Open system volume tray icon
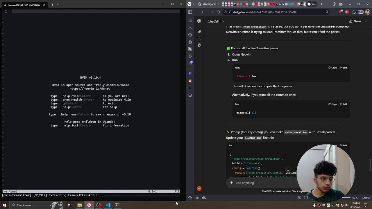The height and width of the screenshot is (209, 372). tap(347, 205)
